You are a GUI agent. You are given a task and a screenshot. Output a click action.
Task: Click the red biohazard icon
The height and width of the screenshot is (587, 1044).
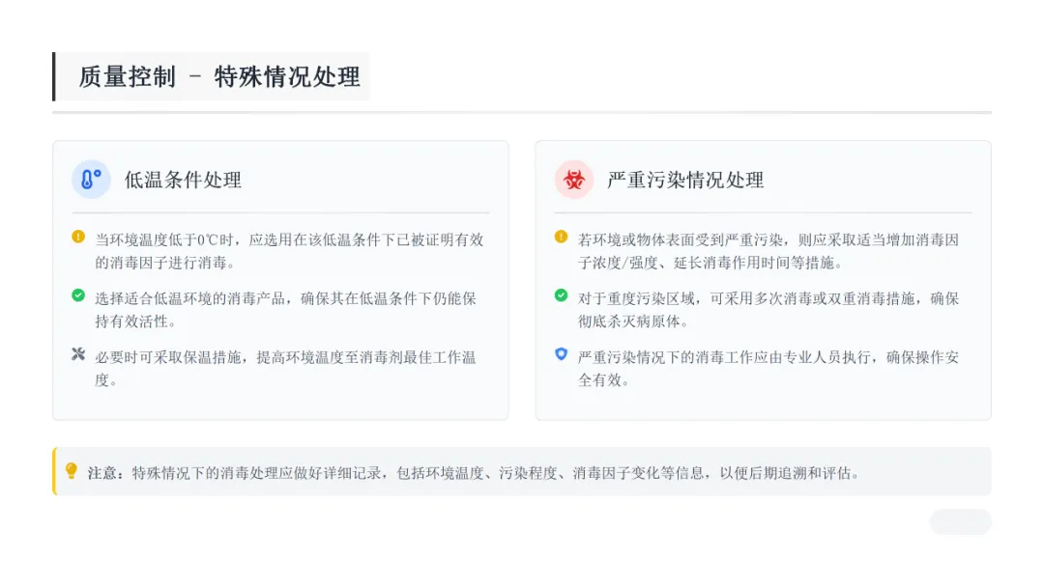pyautogui.click(x=574, y=180)
